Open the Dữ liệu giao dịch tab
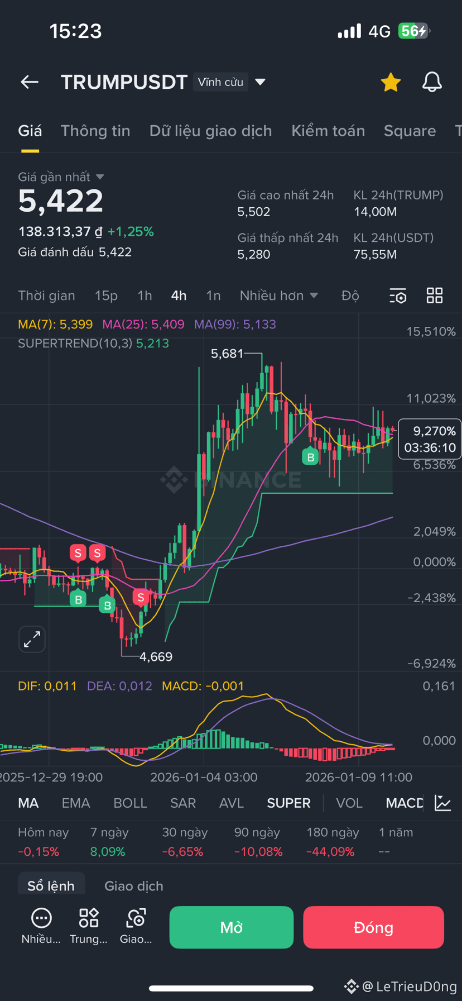The image size is (462, 1001). pos(210,131)
